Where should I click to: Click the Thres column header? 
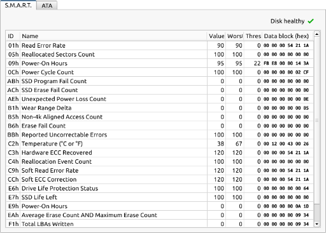pos(253,36)
